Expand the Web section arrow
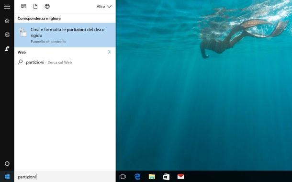The width and height of the screenshot is (292, 182). pos(109,52)
